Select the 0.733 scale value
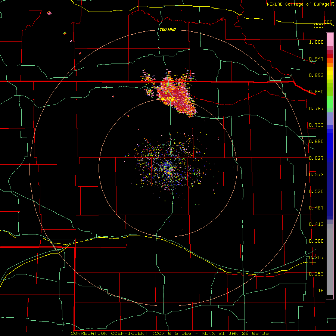The image size is (336, 336). (316, 125)
